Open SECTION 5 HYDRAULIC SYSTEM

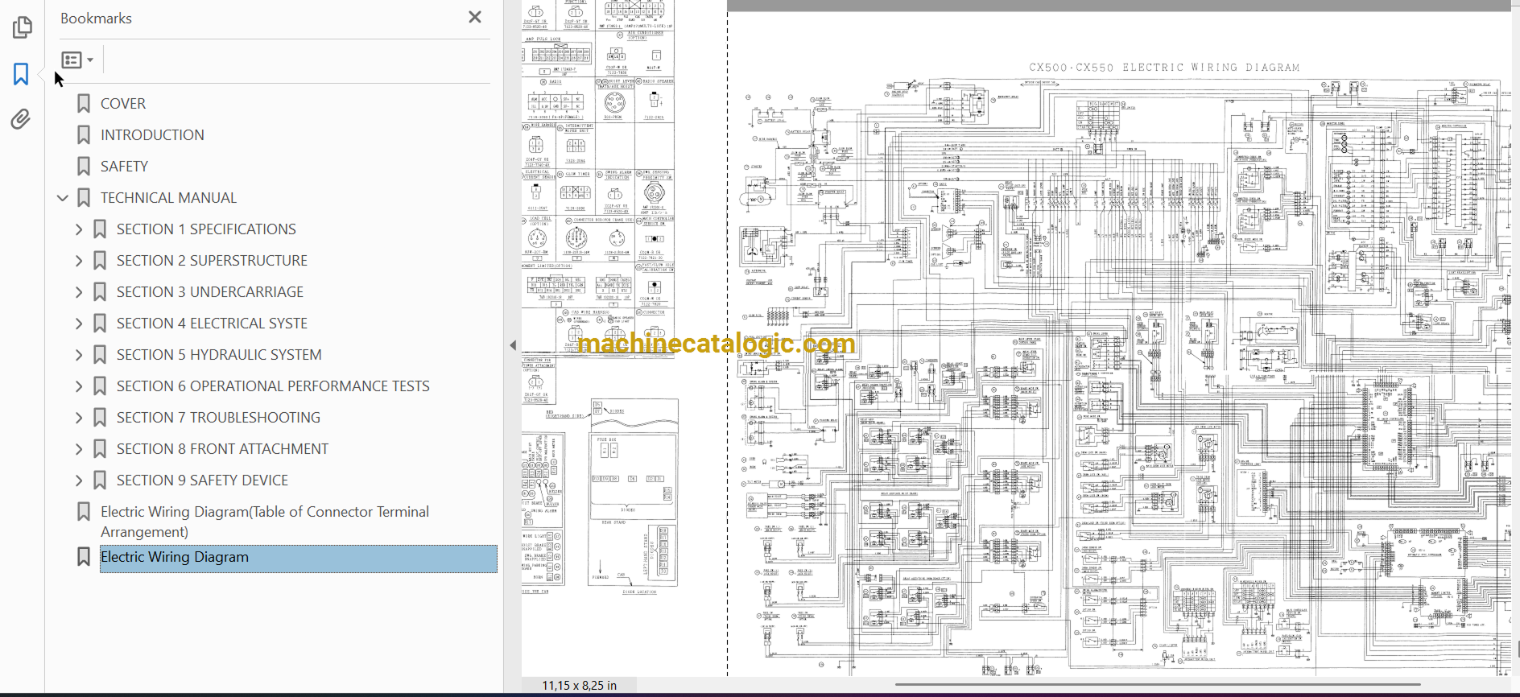click(x=219, y=355)
